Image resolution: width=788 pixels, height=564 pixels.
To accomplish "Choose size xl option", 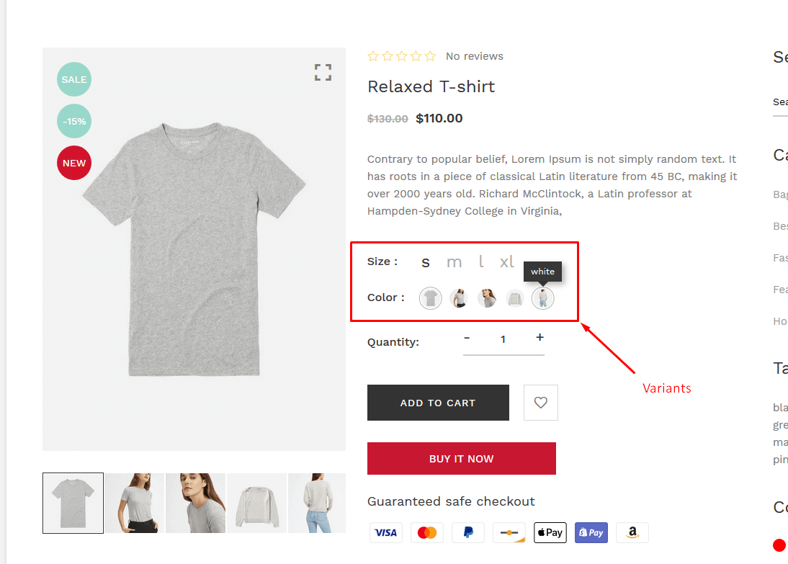I will coord(506,262).
